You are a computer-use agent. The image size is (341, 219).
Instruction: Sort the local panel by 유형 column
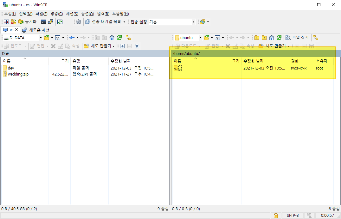click(x=89, y=61)
